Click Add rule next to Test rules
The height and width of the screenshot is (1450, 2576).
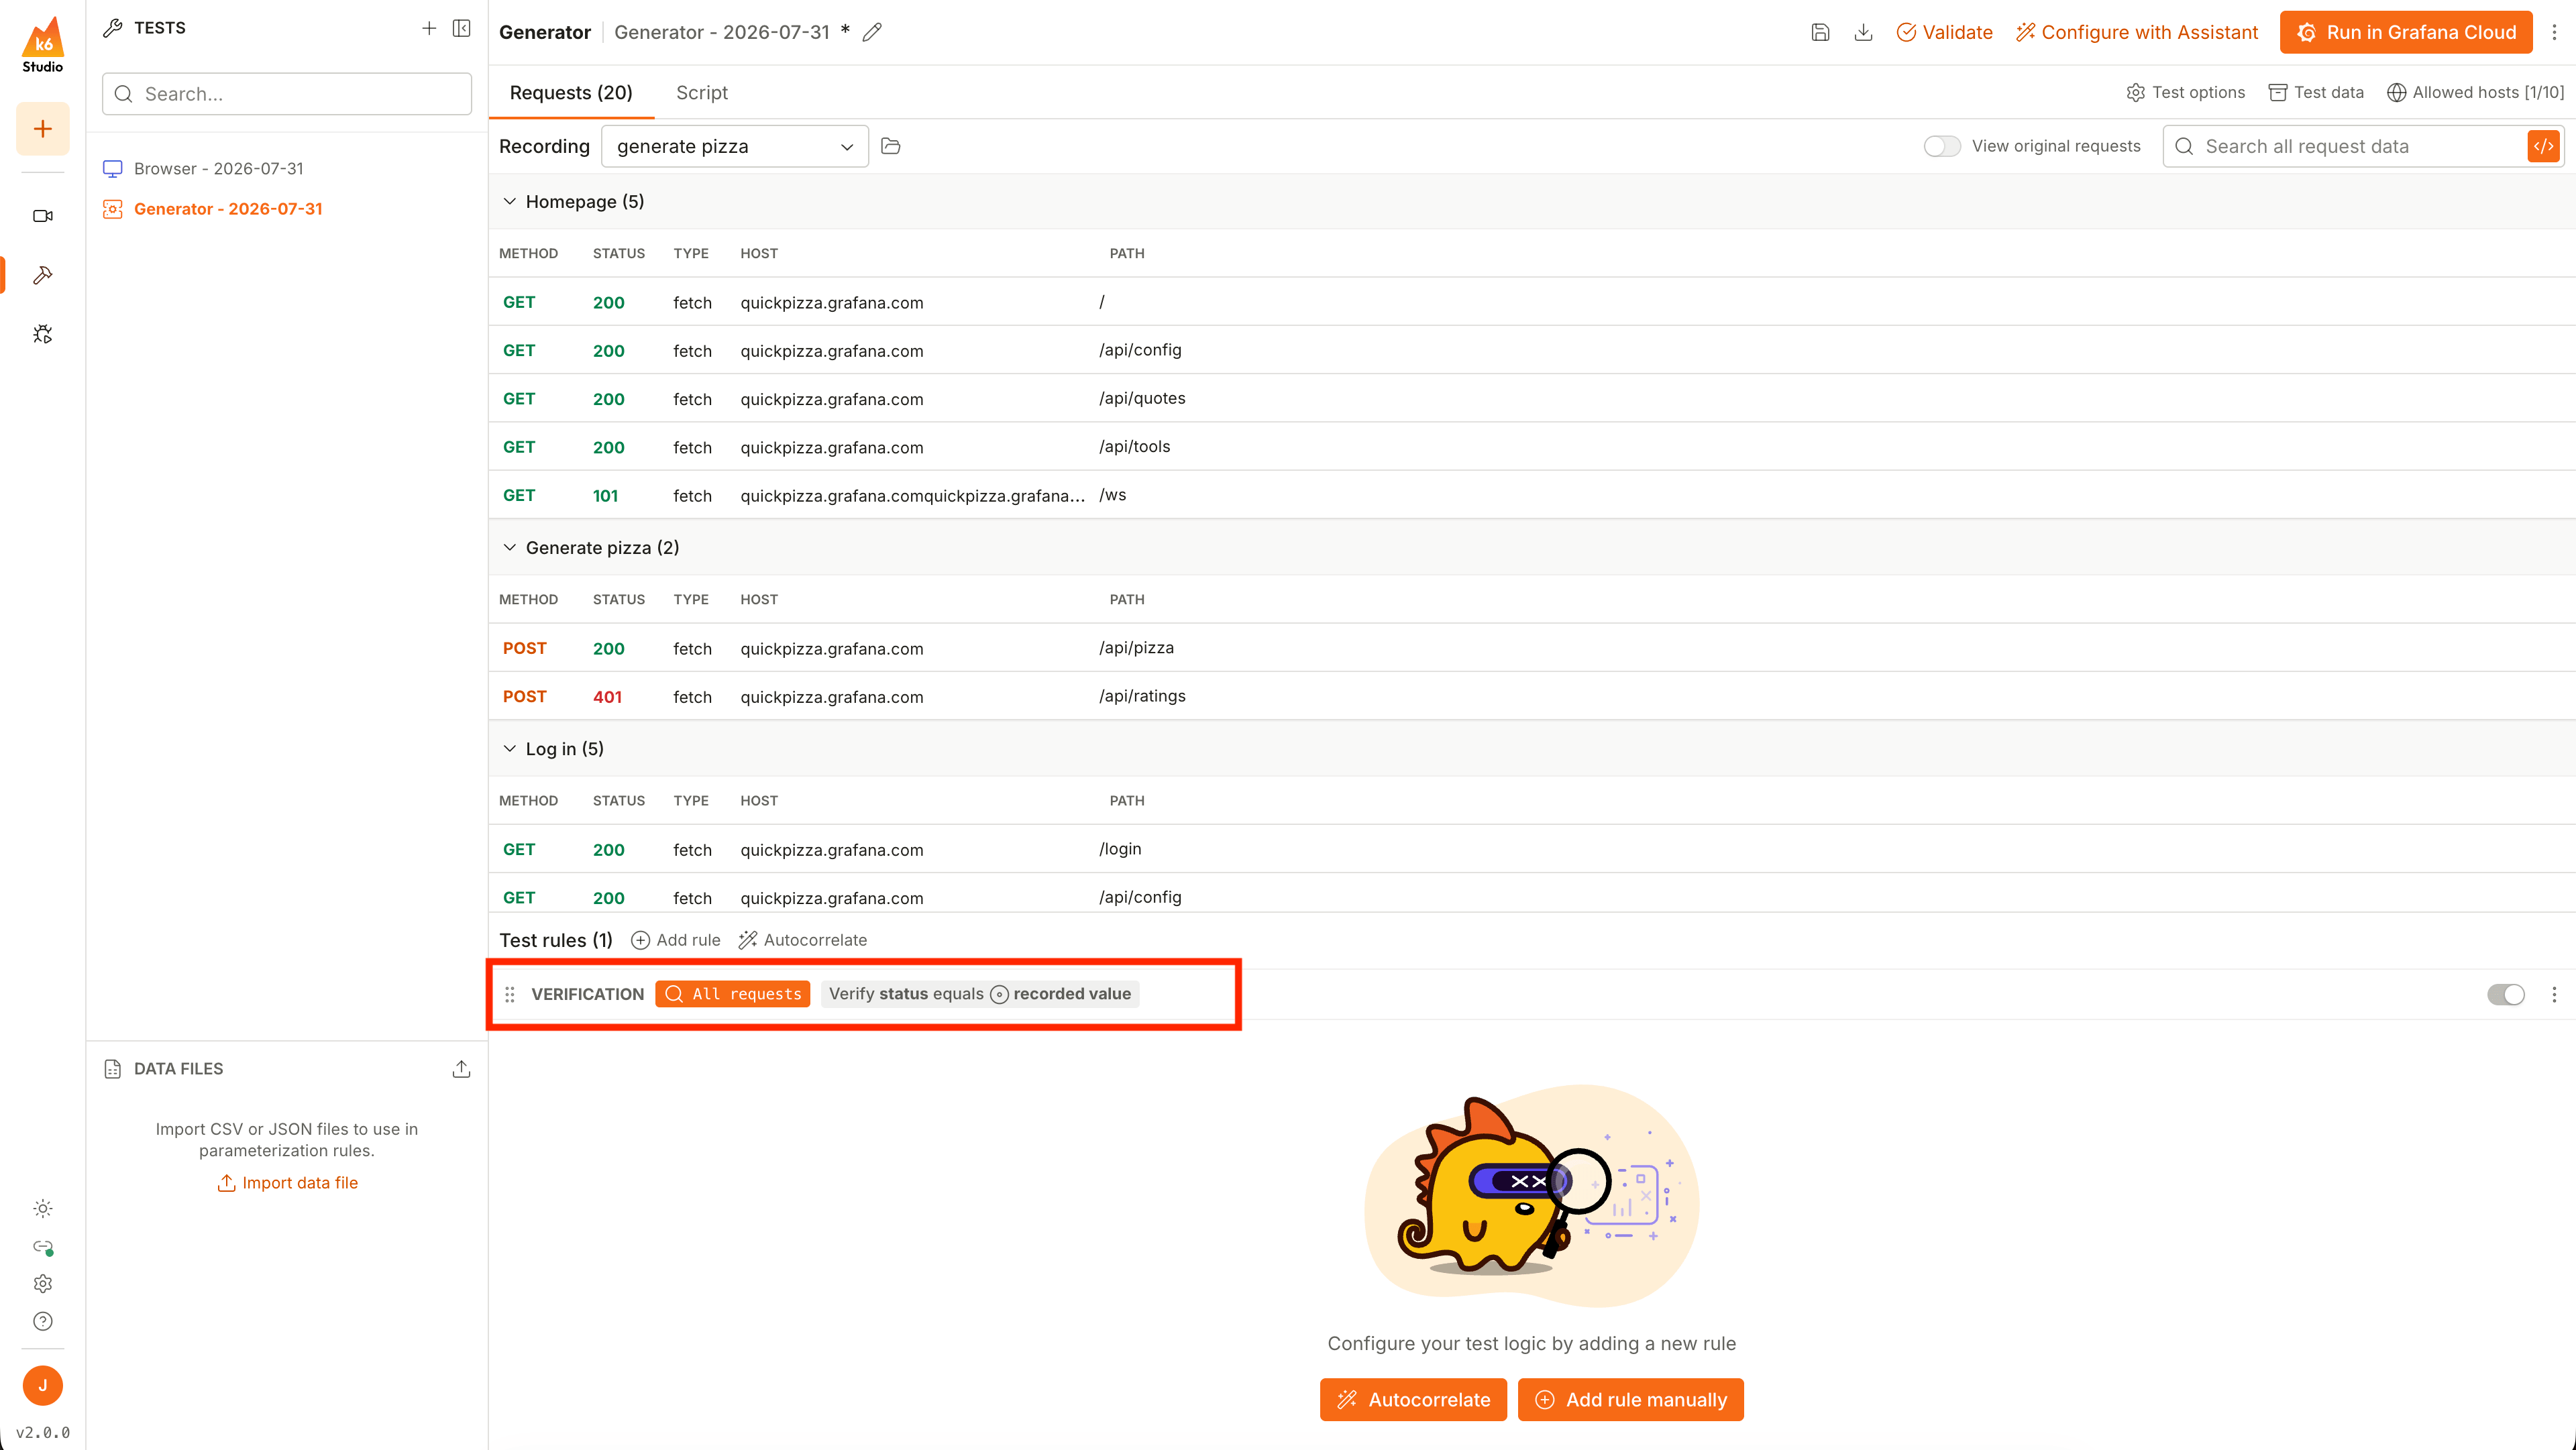[x=676, y=940]
